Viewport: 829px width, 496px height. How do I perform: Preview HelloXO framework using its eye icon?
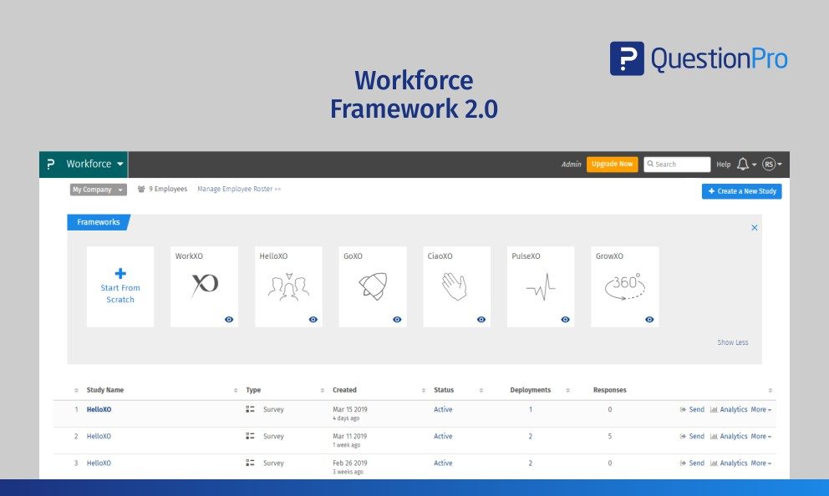[313, 320]
